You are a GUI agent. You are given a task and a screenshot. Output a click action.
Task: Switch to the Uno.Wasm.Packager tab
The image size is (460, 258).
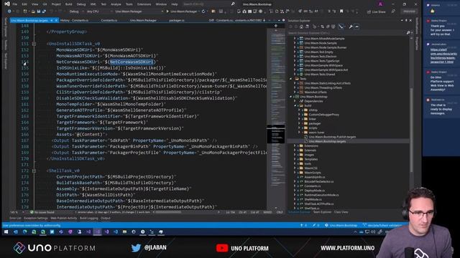click(143, 21)
